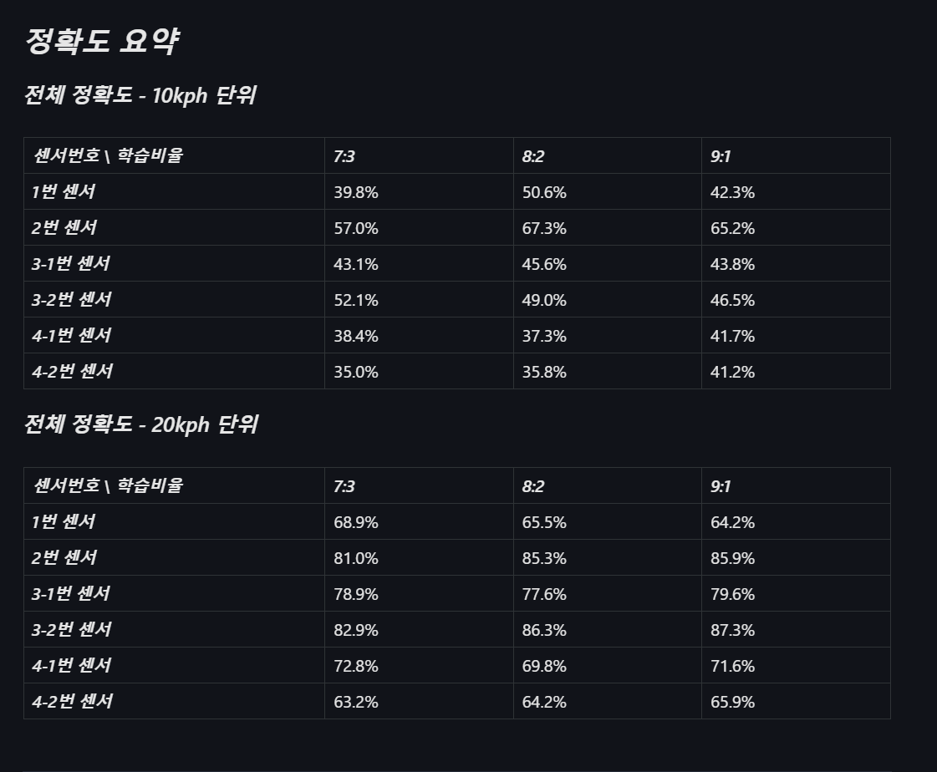Select the 39.8% cell for 1번 센서
The image size is (937, 772).
coord(356,192)
